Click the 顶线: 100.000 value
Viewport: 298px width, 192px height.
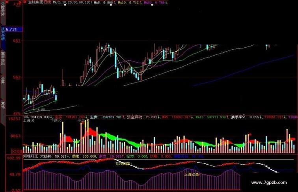[84, 156]
